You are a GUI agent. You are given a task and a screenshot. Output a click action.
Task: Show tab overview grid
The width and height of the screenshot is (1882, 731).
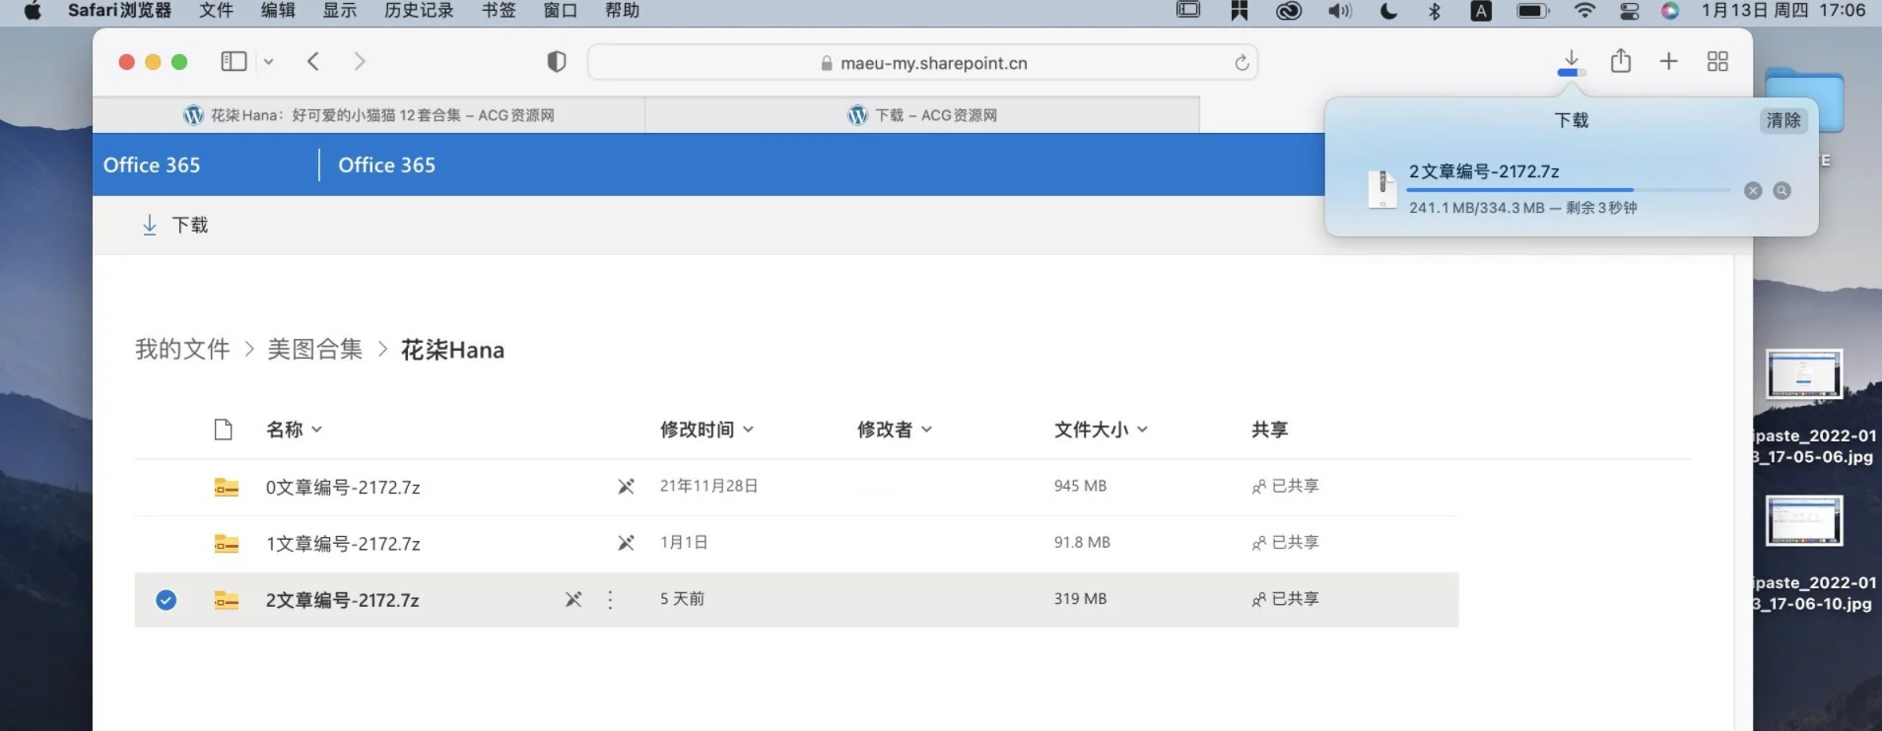point(1717,61)
